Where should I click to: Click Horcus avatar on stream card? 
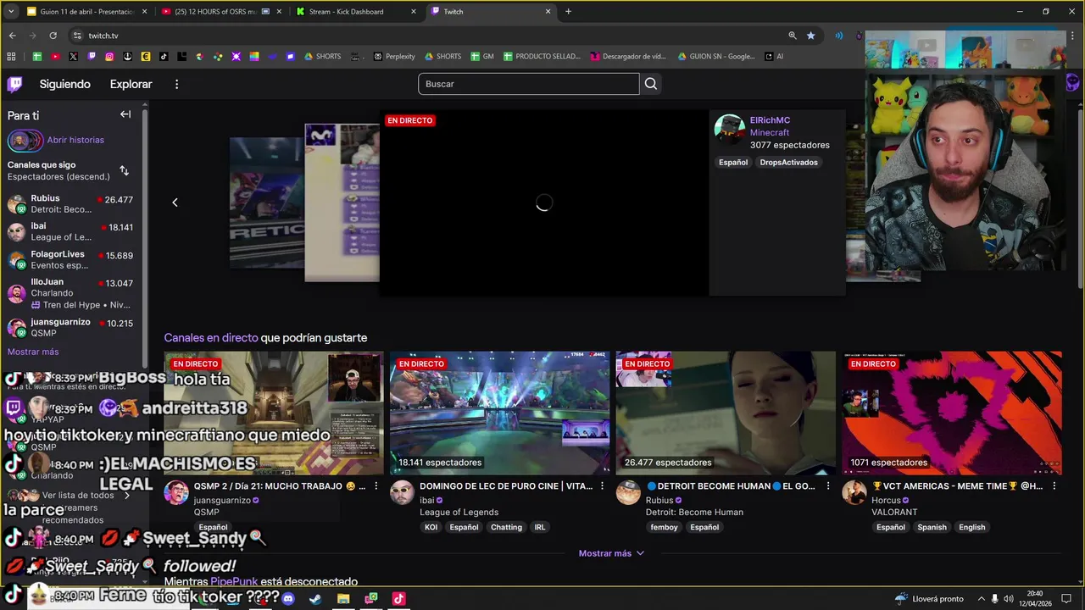[x=854, y=493]
